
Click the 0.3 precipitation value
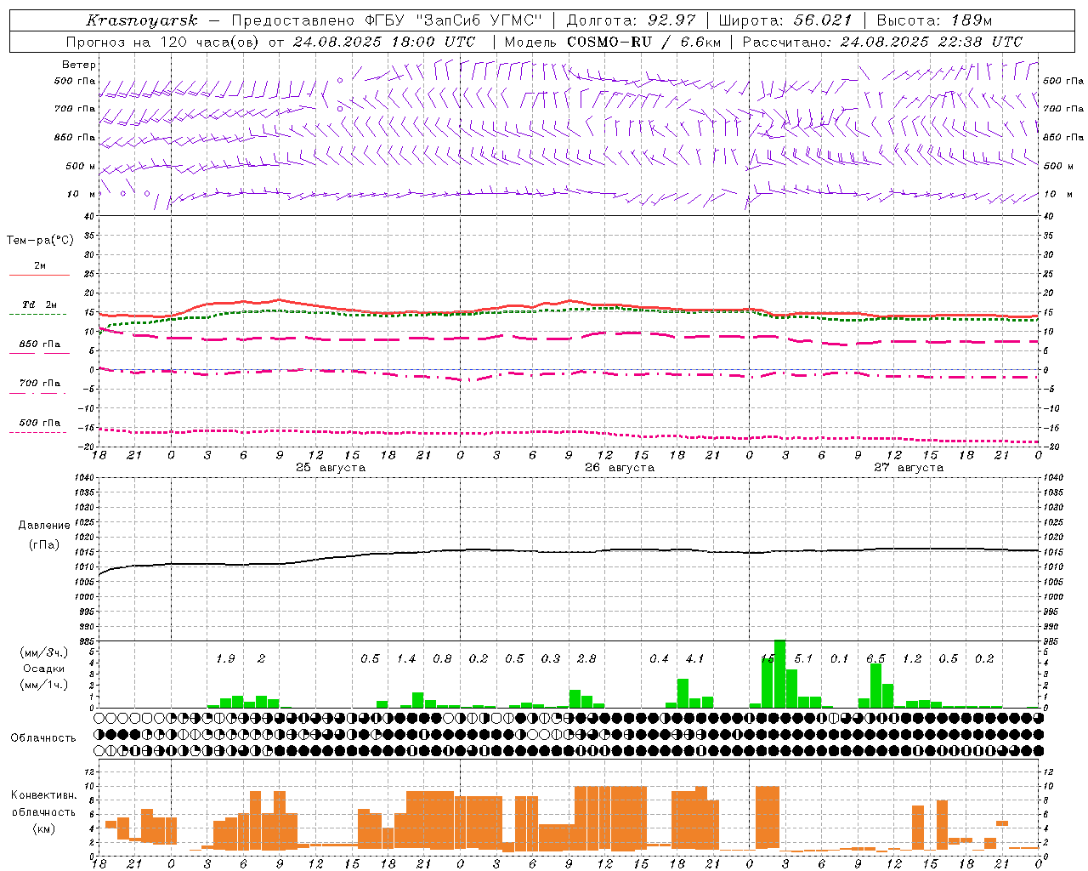tap(551, 659)
